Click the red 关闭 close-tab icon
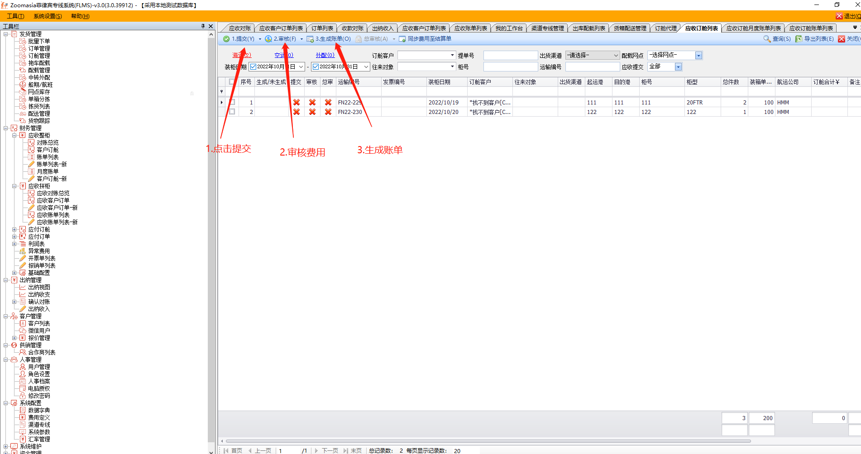The height and width of the screenshot is (454, 861). coord(842,39)
